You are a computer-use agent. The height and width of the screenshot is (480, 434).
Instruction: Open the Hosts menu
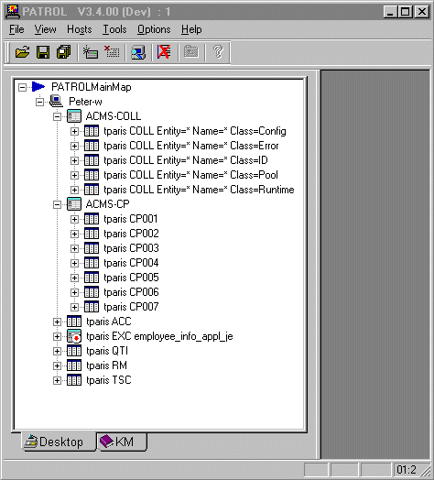tap(80, 29)
